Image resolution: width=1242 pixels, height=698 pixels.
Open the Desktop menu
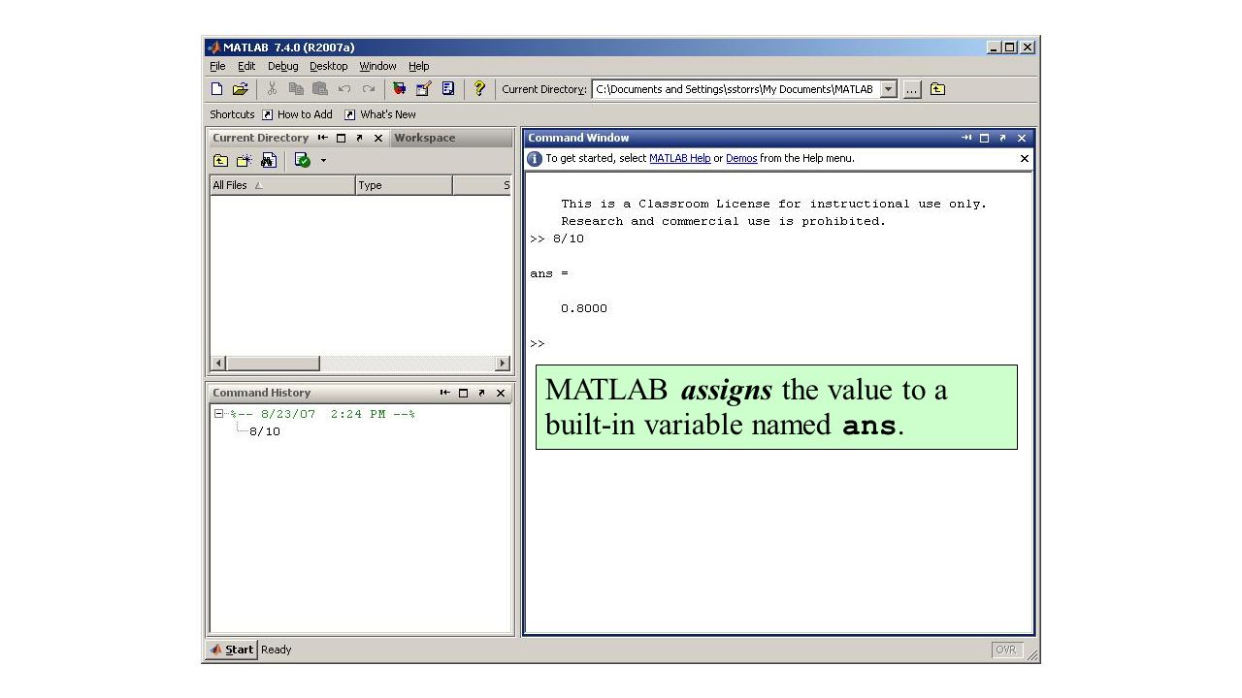[329, 66]
